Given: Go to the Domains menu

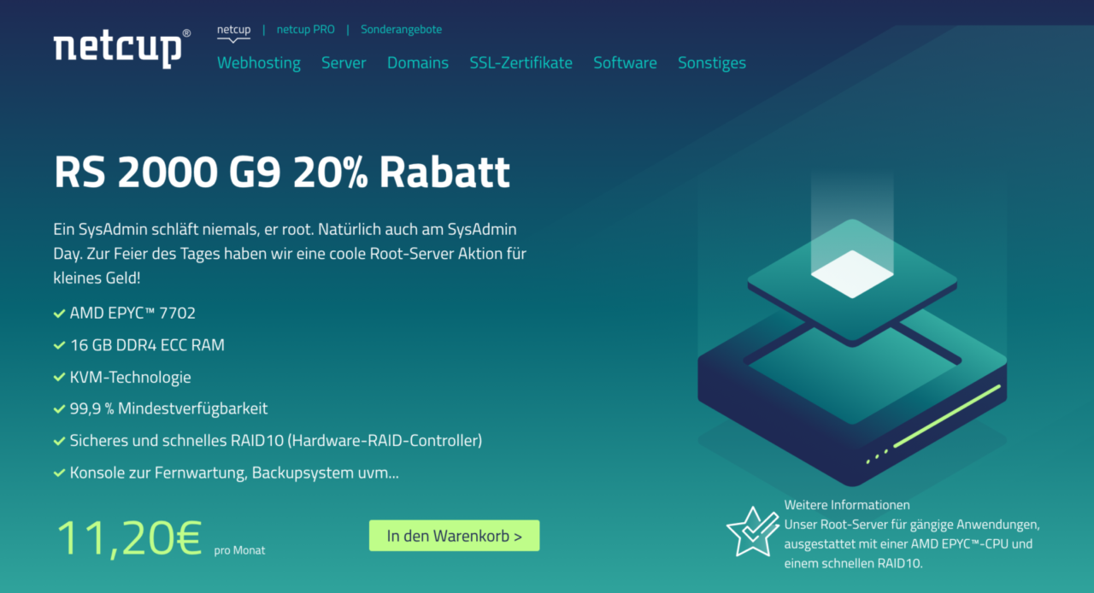Looking at the screenshot, I should 417,63.
